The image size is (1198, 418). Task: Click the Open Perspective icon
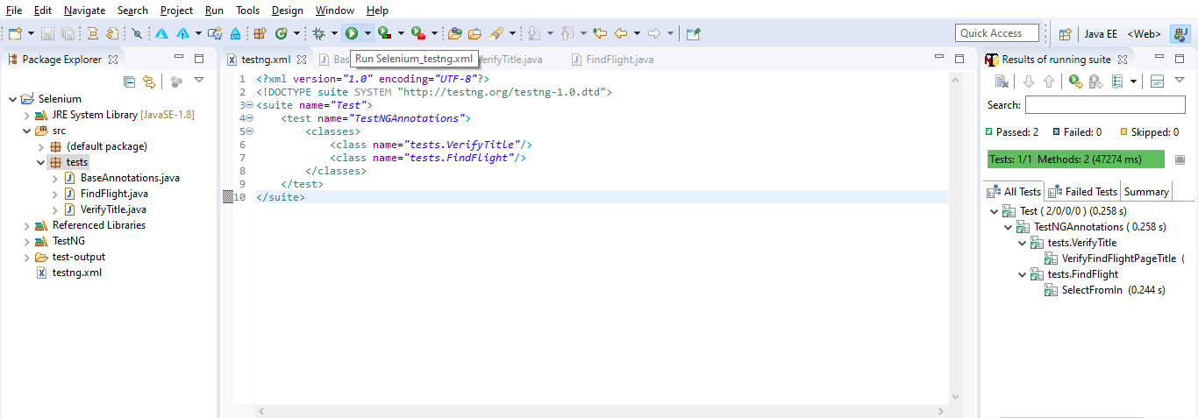pos(1065,33)
